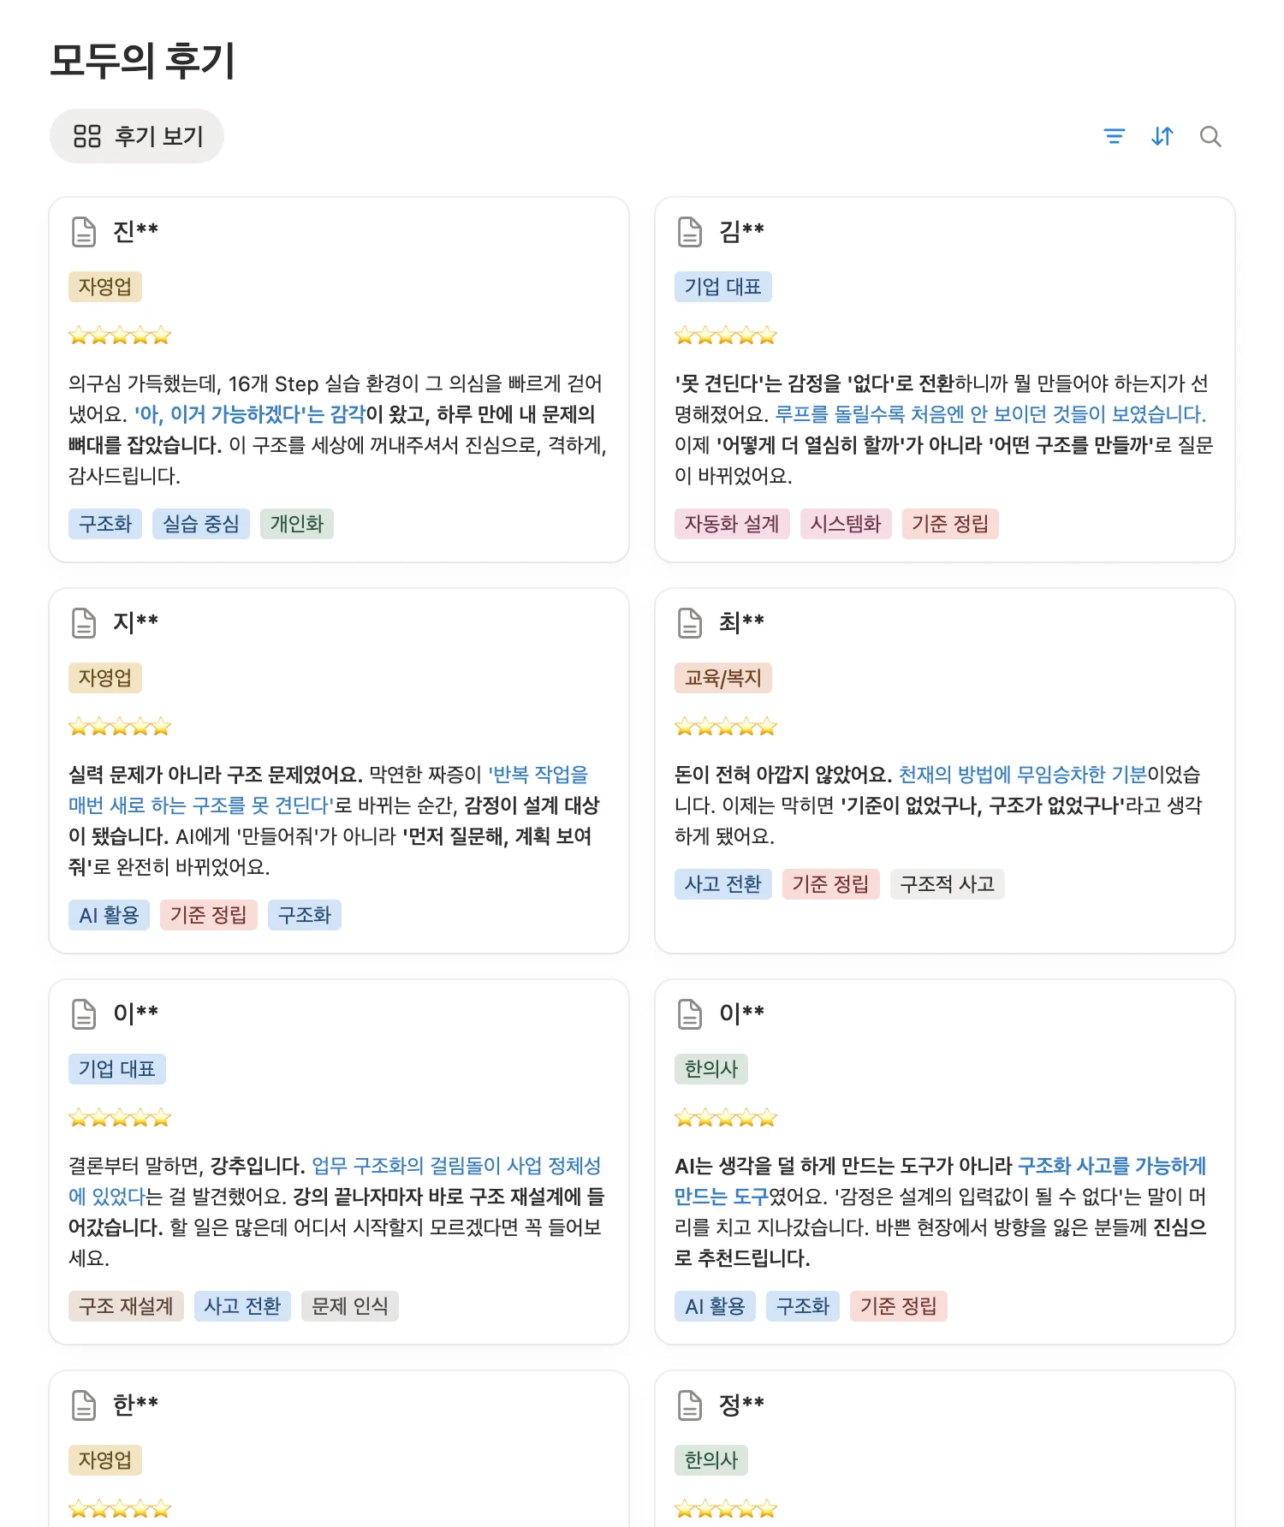This screenshot has width=1284, height=1527.
Task: Click the 실습 중심 tag
Action: coord(201,524)
